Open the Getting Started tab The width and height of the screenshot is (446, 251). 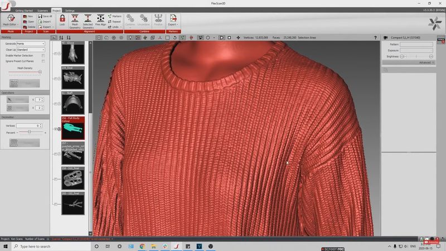pyautogui.click(x=23, y=11)
